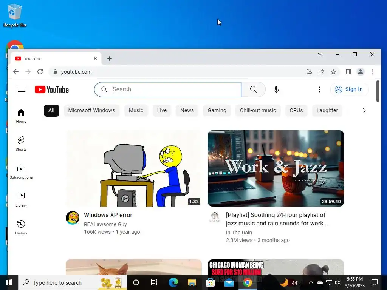Bookmark this tab with star icon
Viewport: 387px width, 290px height.
pyautogui.click(x=333, y=72)
